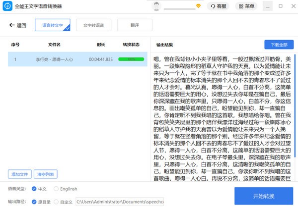This screenshot has height=207, width=298.
Task: Open 客服 customer service
Action: coord(218,6)
